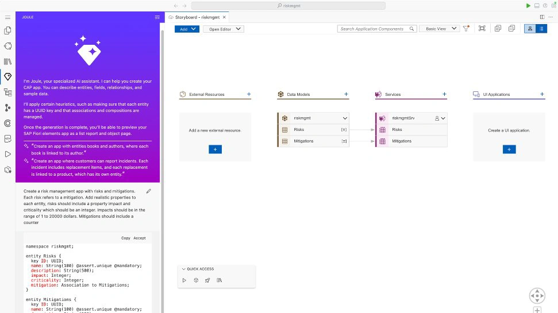Click the Copy button above code

click(126, 238)
